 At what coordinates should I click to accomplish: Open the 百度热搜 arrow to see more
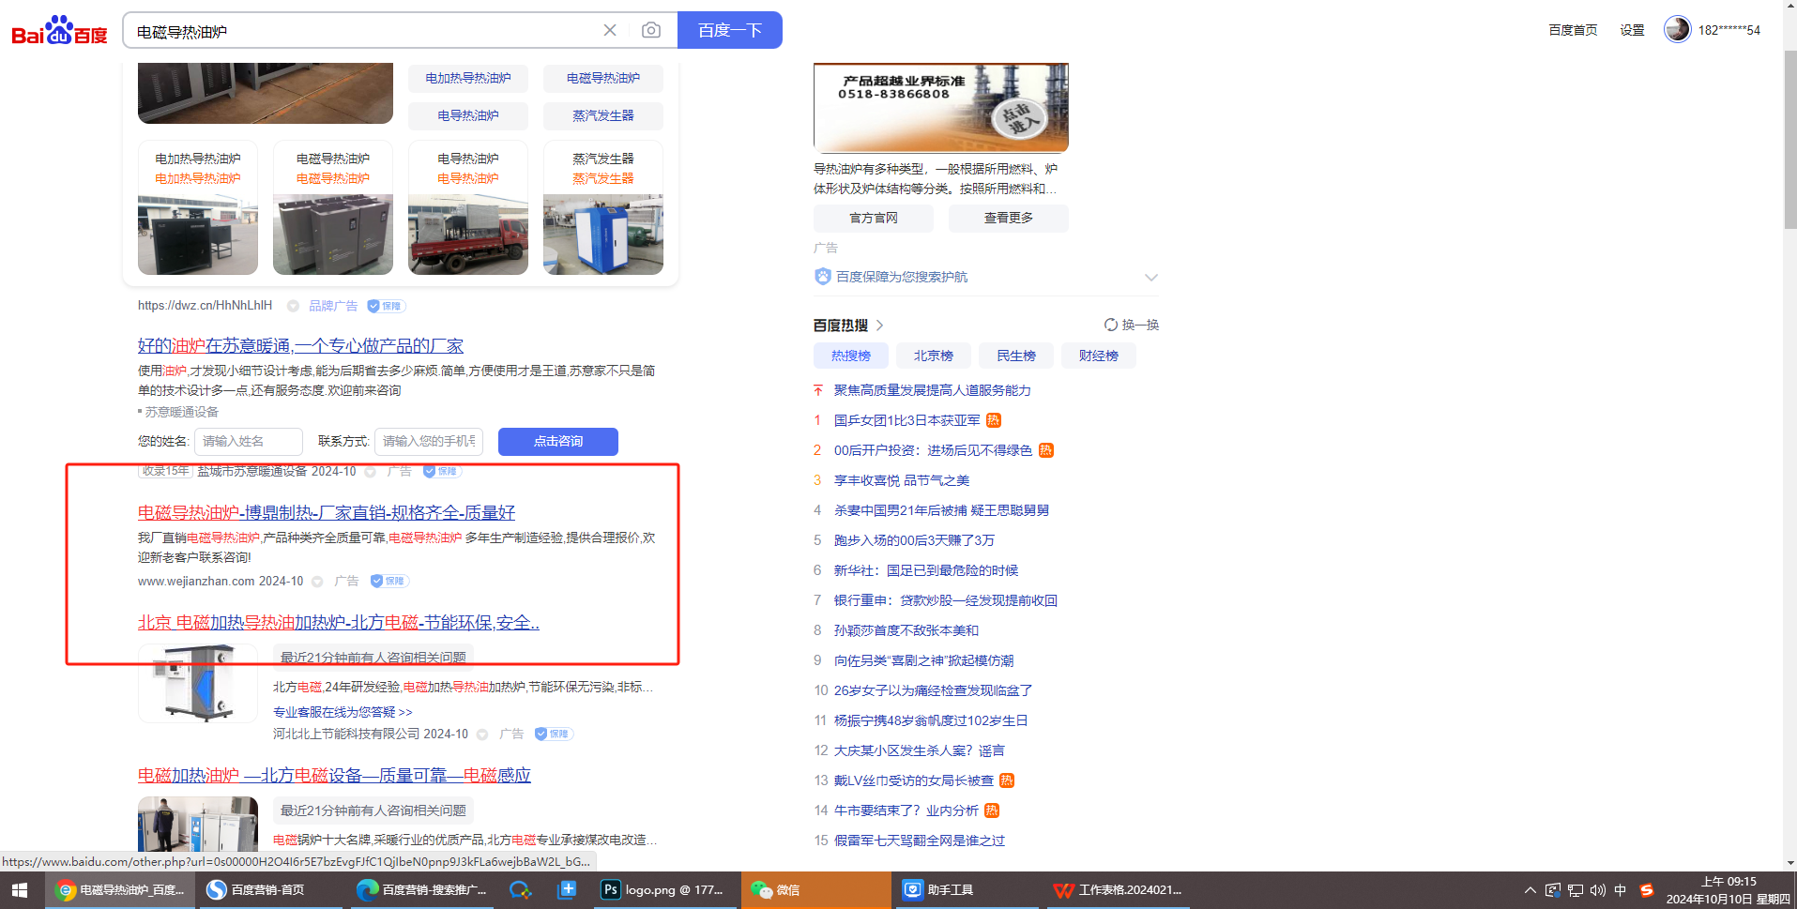click(879, 326)
